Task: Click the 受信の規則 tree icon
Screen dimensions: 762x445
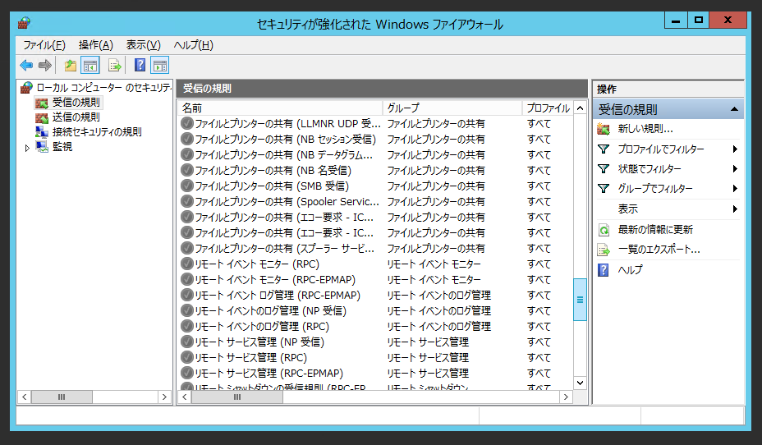Action: click(42, 103)
